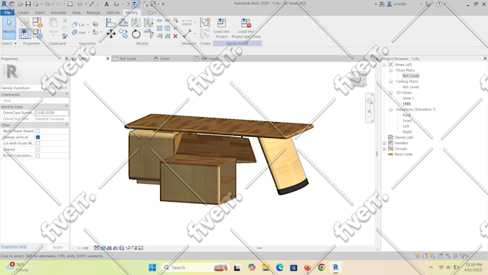488x275 pixels.
Task: Open File Explorer from taskbar
Action: [266, 267]
